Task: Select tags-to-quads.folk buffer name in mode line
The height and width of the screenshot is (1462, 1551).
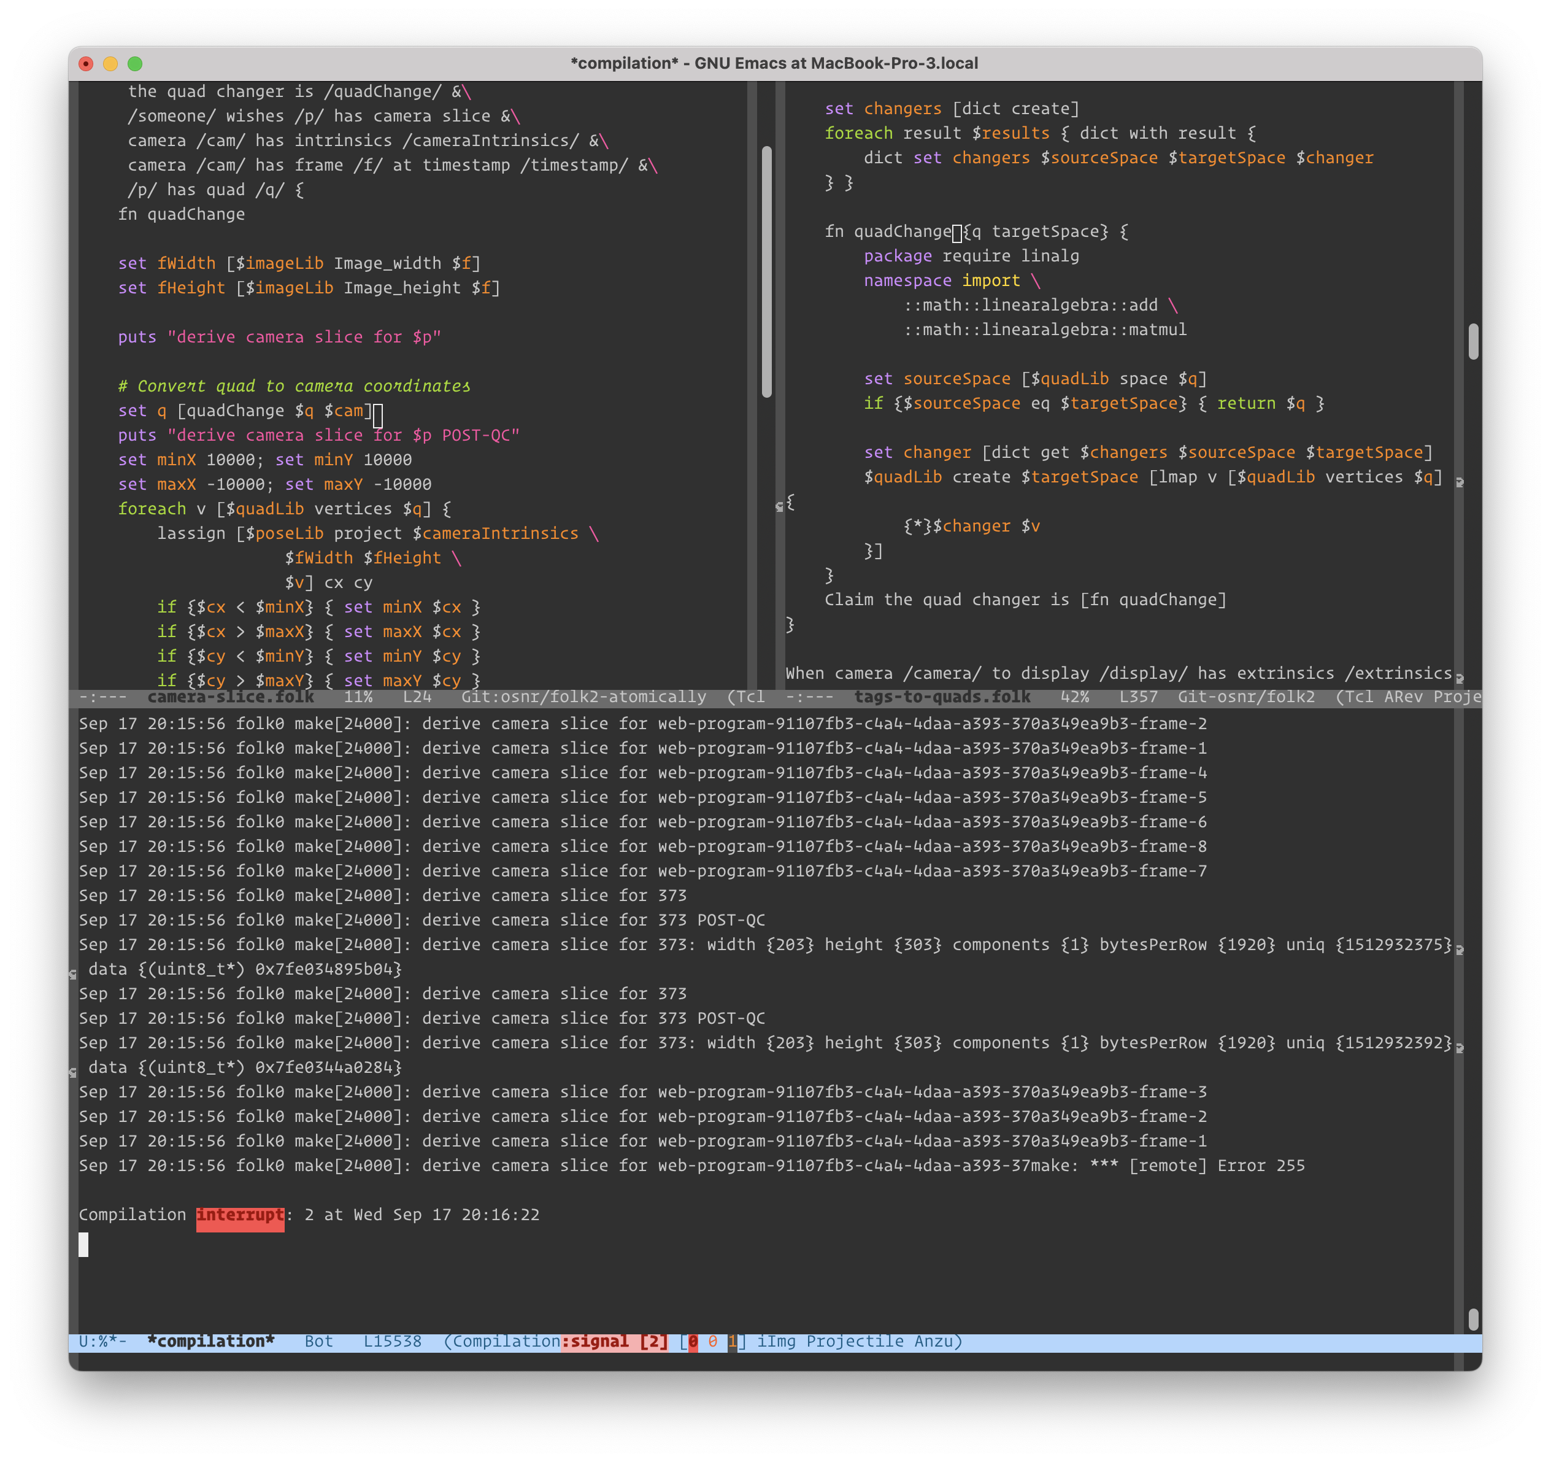Action: click(942, 696)
